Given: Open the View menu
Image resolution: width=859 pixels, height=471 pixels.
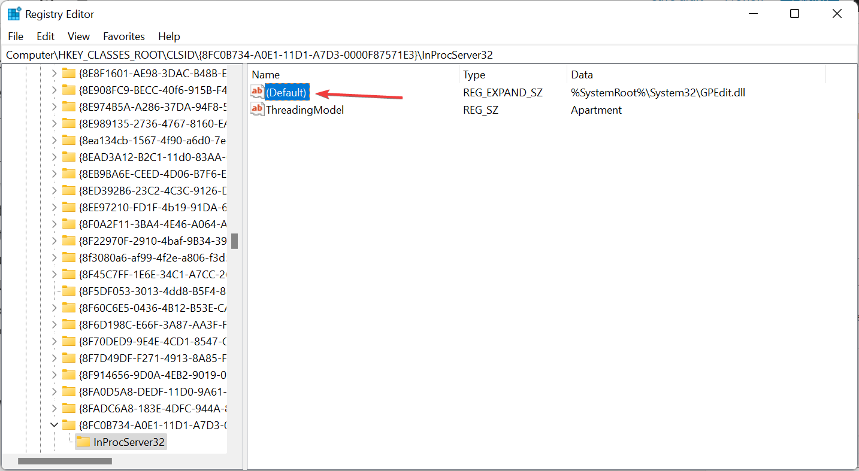Looking at the screenshot, I should pyautogui.click(x=78, y=37).
